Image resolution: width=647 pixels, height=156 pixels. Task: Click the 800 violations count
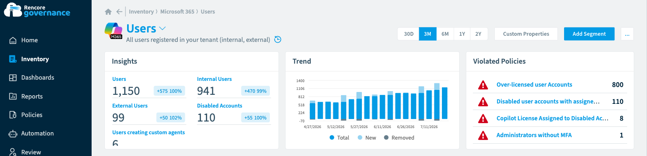click(x=617, y=85)
